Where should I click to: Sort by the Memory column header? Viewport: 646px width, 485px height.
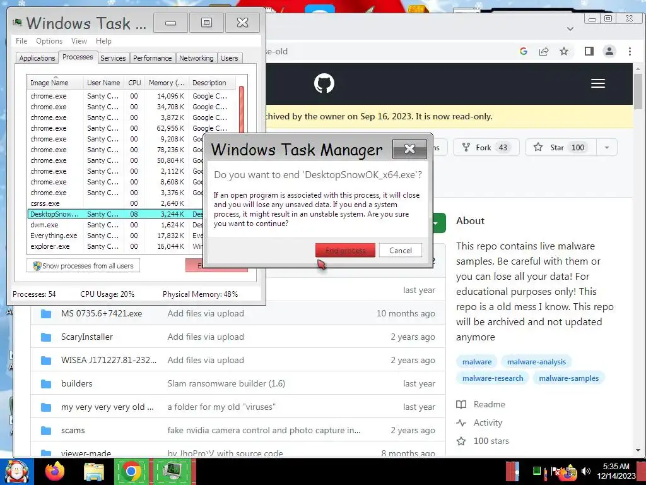[167, 83]
